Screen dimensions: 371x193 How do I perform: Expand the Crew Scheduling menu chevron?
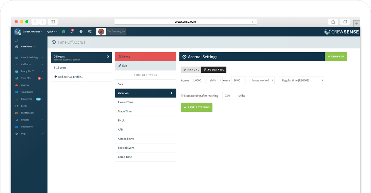click(42, 58)
